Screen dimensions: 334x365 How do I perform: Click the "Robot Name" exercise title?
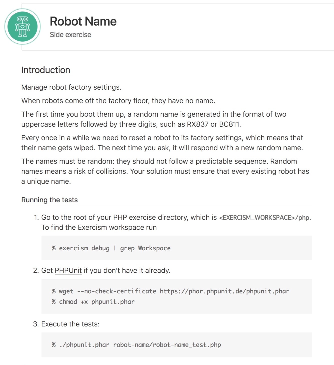pyautogui.click(x=83, y=21)
